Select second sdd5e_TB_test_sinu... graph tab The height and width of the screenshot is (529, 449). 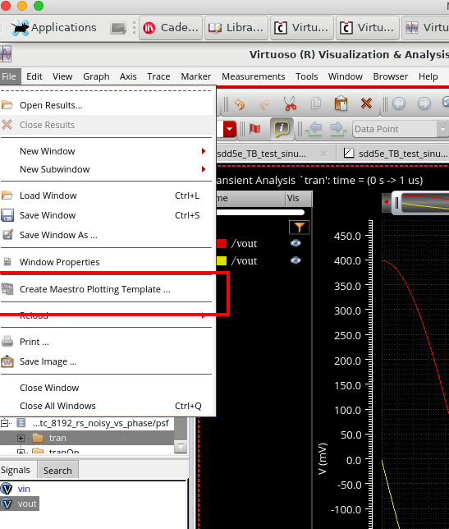pos(394,154)
